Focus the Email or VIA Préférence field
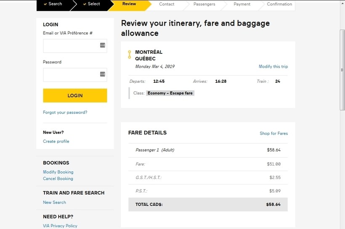The height and width of the screenshot is (229, 345). click(x=72, y=45)
